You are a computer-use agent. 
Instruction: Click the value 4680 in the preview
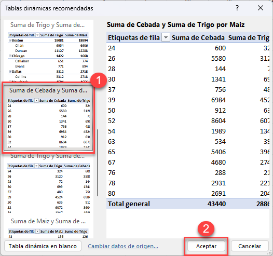[x=219, y=163]
